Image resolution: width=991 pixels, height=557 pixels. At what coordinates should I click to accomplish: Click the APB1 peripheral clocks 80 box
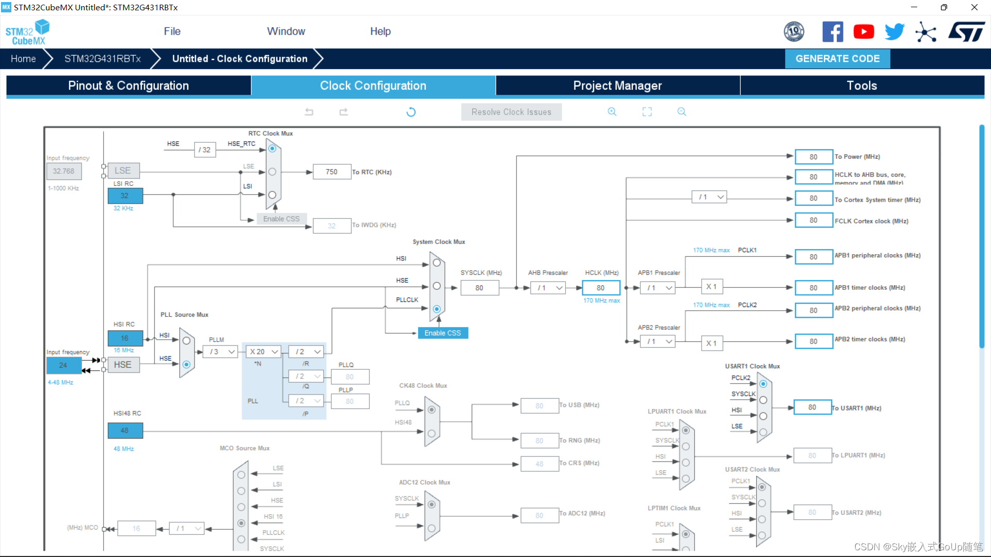click(814, 257)
